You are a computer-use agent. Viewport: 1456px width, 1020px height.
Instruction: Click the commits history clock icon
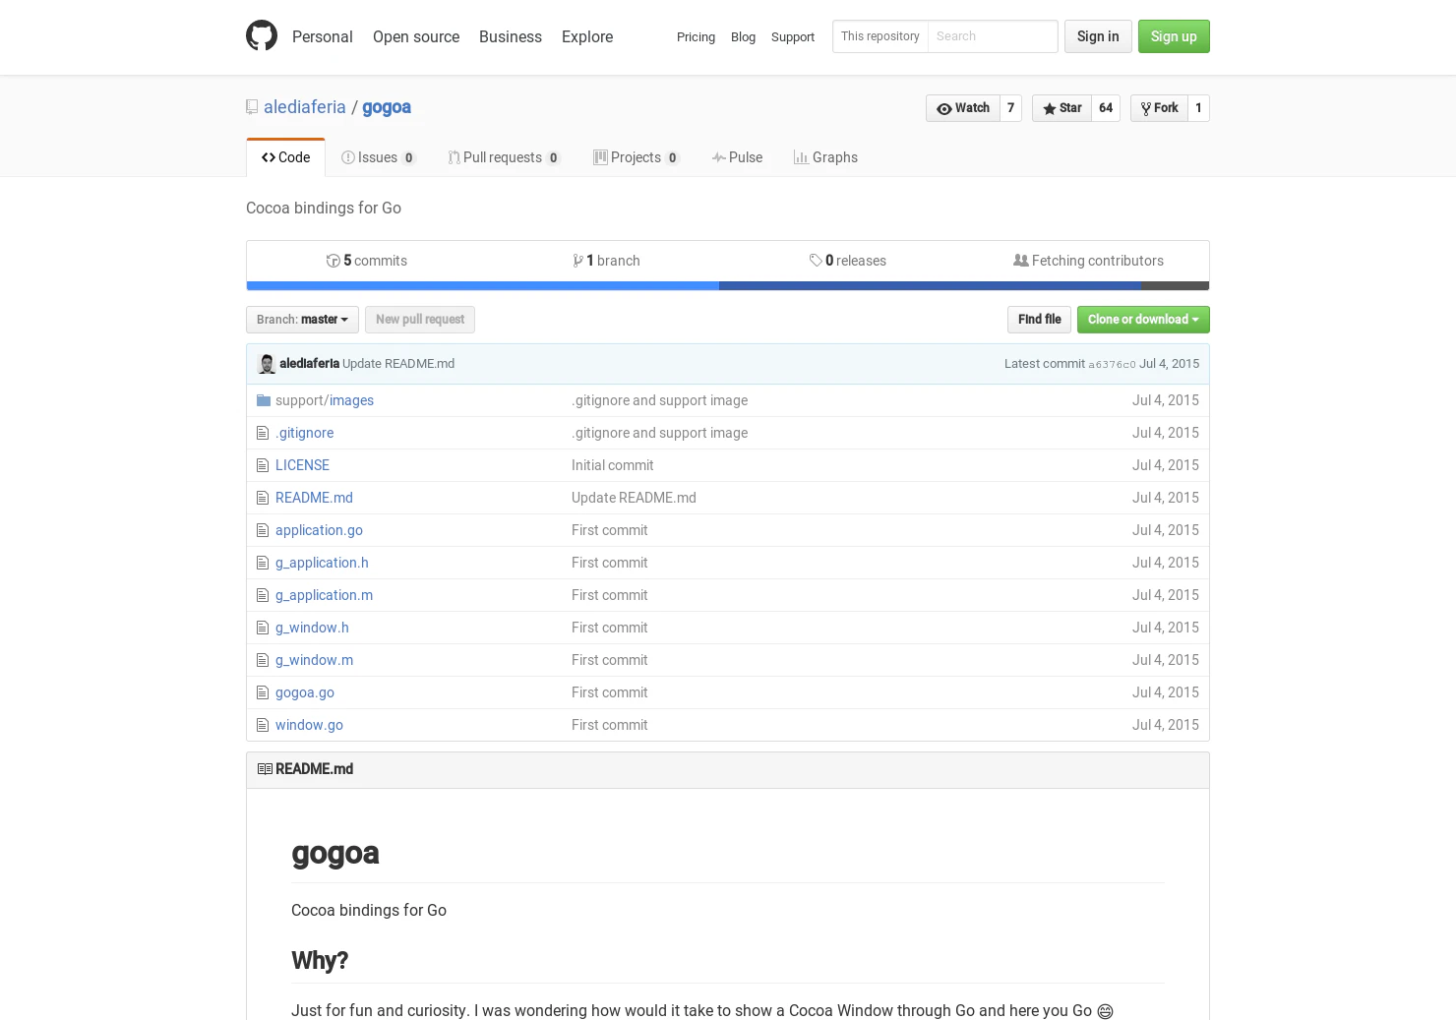pyautogui.click(x=333, y=261)
